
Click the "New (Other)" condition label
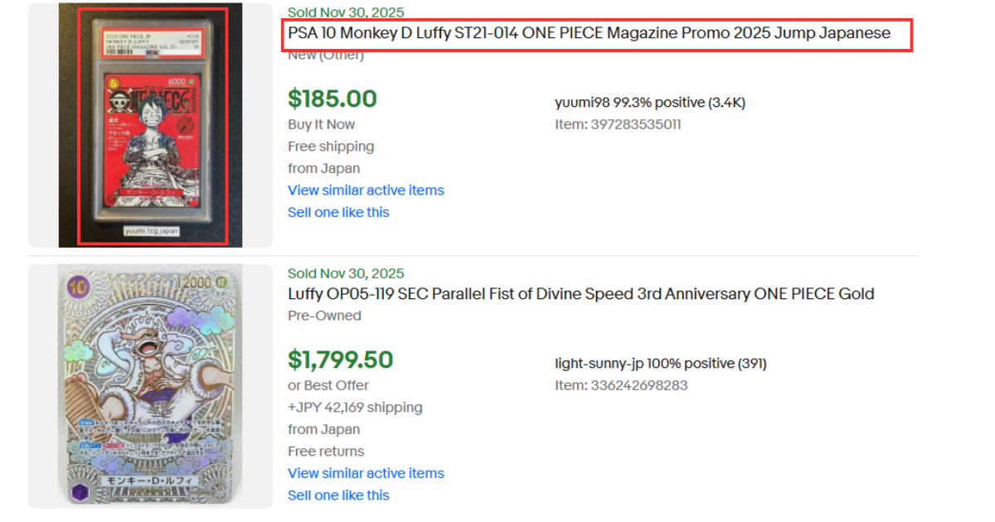326,56
